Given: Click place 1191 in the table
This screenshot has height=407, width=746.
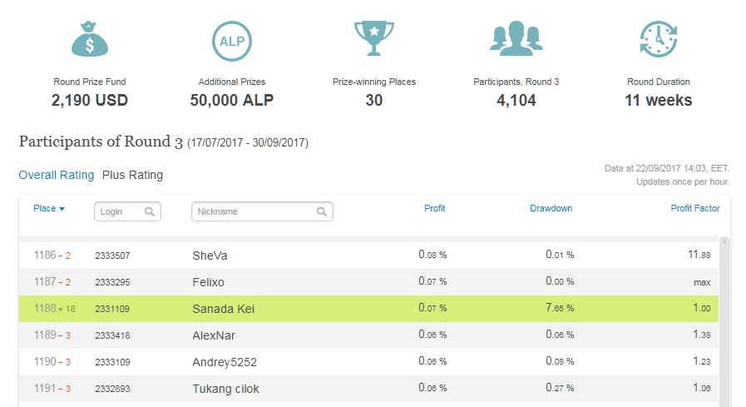Looking at the screenshot, I should [x=45, y=389].
